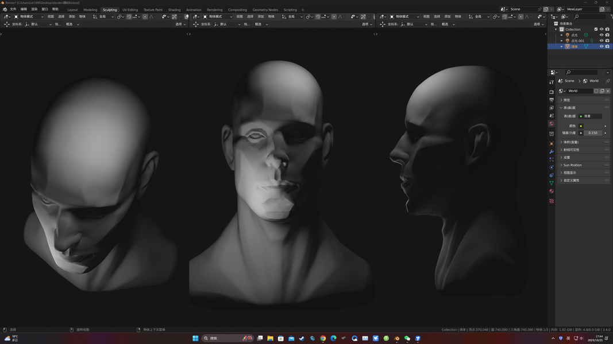613x344 pixels.
Task: Toggle proportional editing in left viewport
Action: pos(145,17)
